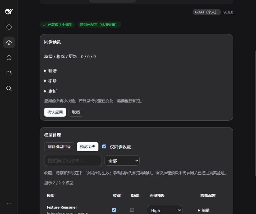This screenshot has width=256, height=214.
Task: Open history clock icon in sidebar
Action: [9, 58]
